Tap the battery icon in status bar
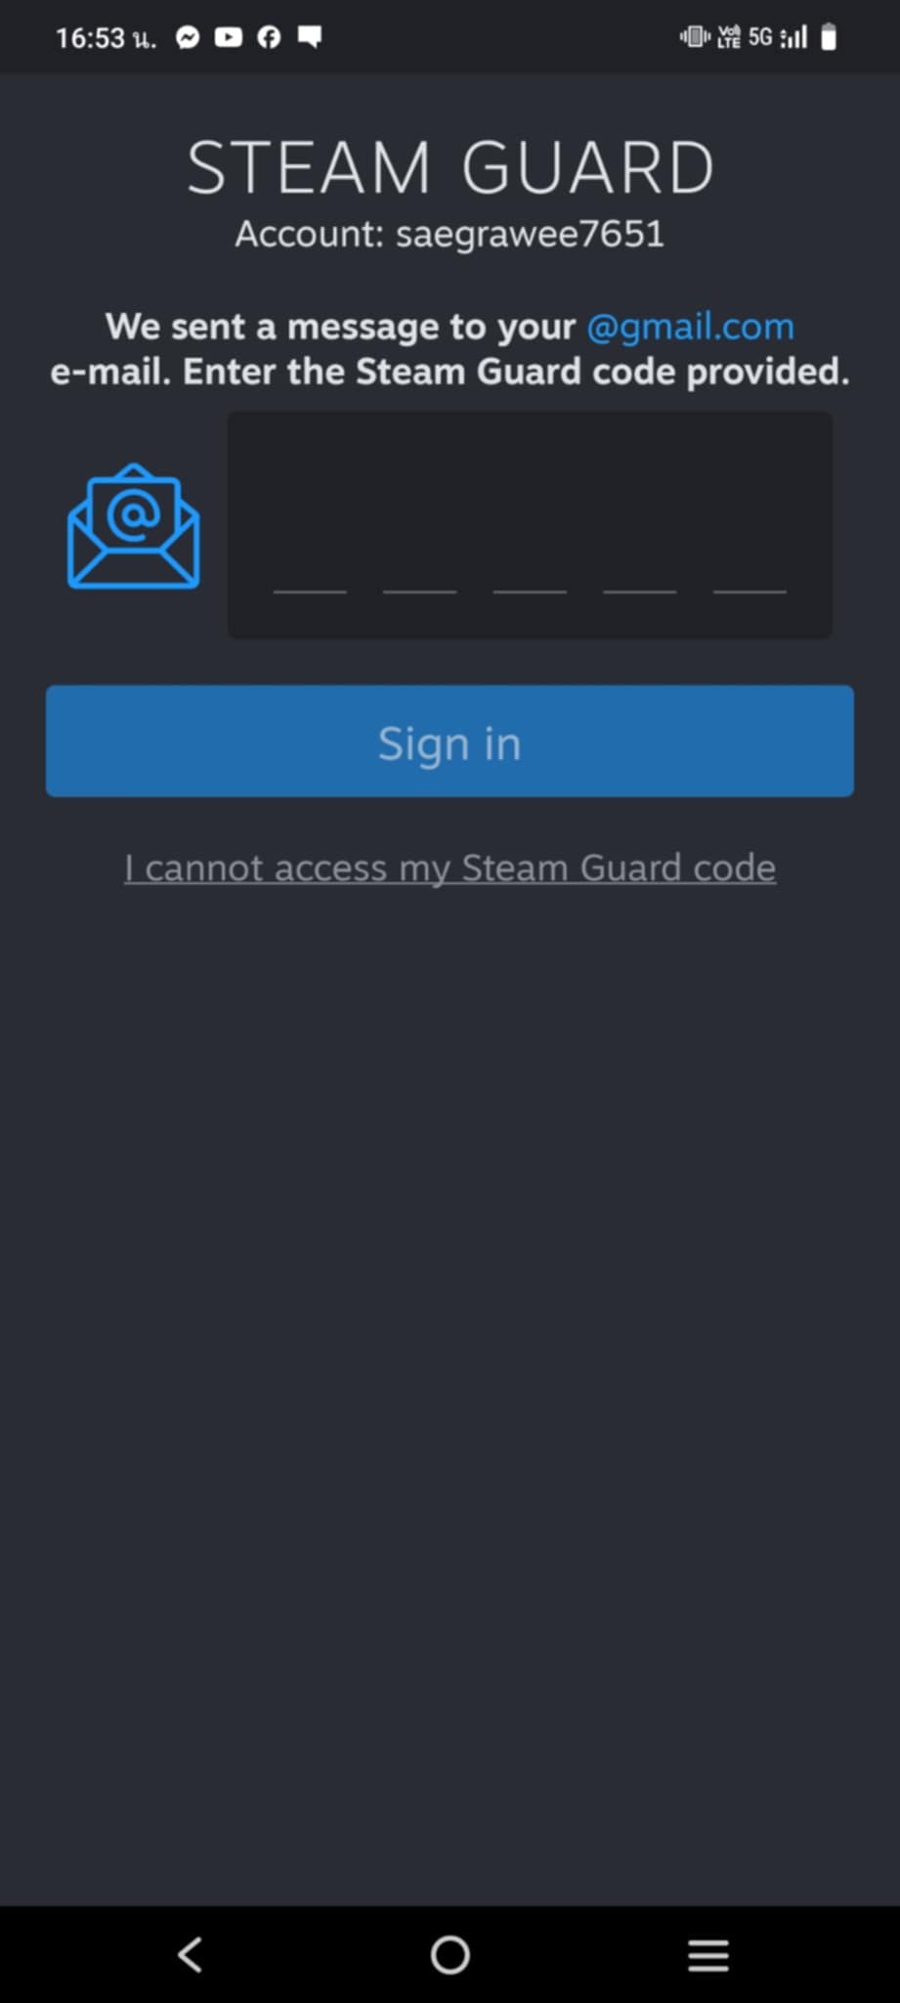Image resolution: width=900 pixels, height=2003 pixels. coord(829,37)
